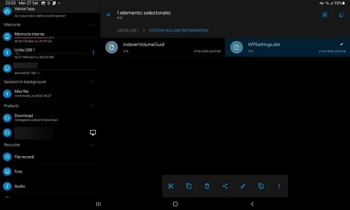Image resolution: width=350 pixels, height=210 pixels.
Task: Collapse the Sessioni in background section
Action: (x=92, y=82)
